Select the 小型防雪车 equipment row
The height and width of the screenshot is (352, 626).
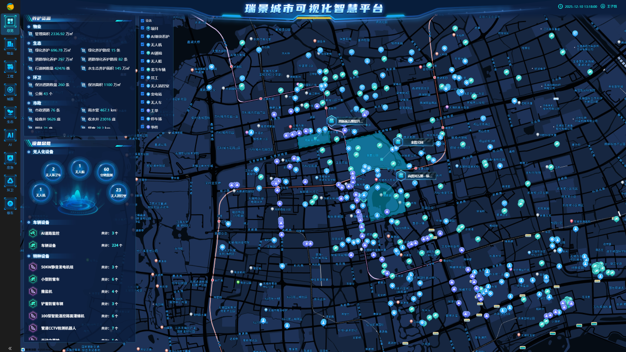click(x=50, y=279)
